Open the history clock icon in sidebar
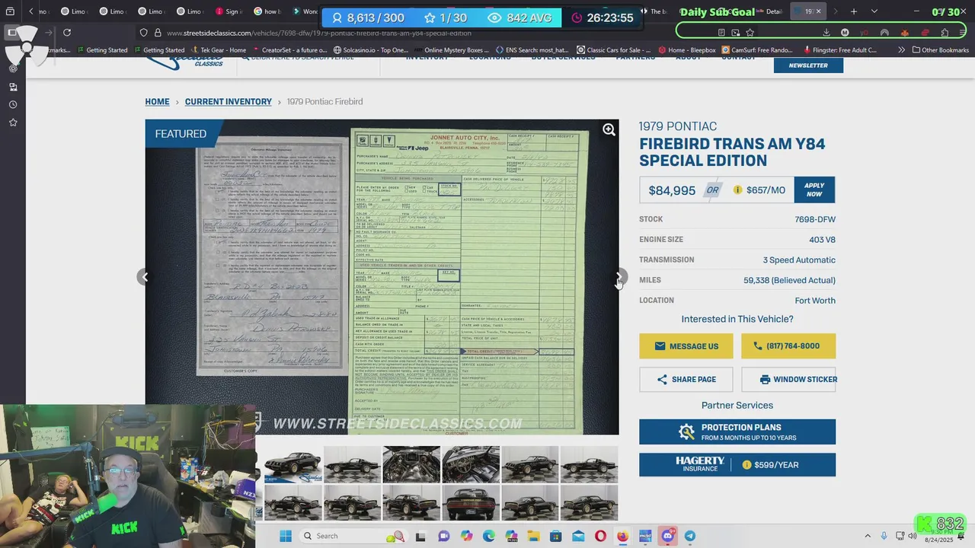The height and width of the screenshot is (548, 975). point(13,104)
